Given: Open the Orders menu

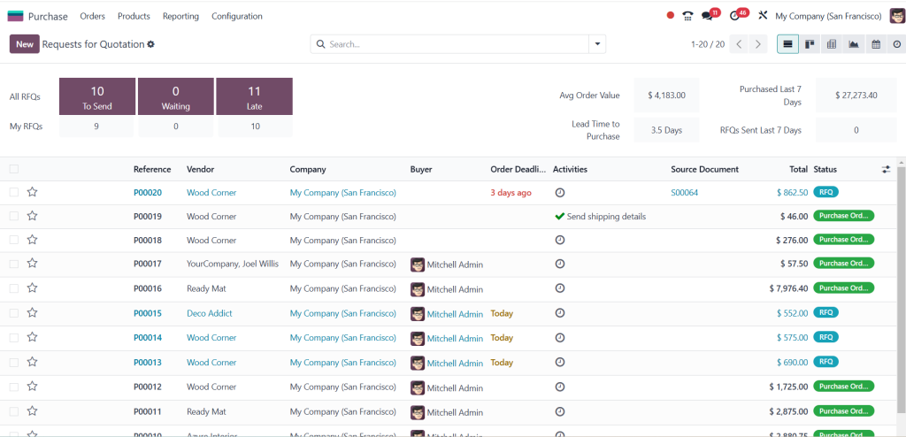Looking at the screenshot, I should 92,16.
